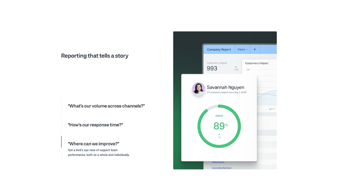Click Savannah Nguyen's profile avatar
Viewport: 346px width, 188px height.
[x=198, y=89]
